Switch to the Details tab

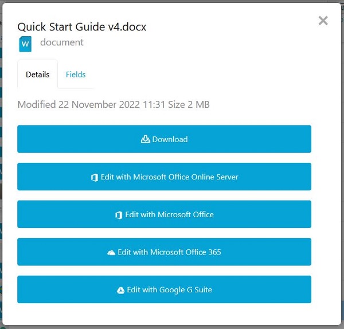[x=37, y=75]
